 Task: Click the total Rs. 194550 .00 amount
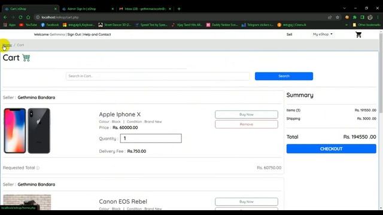click(360, 137)
